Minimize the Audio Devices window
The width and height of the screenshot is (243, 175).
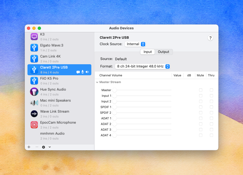point(34,28)
